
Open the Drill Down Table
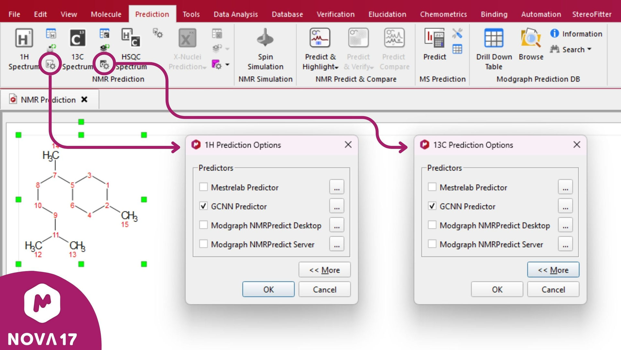tap(494, 38)
